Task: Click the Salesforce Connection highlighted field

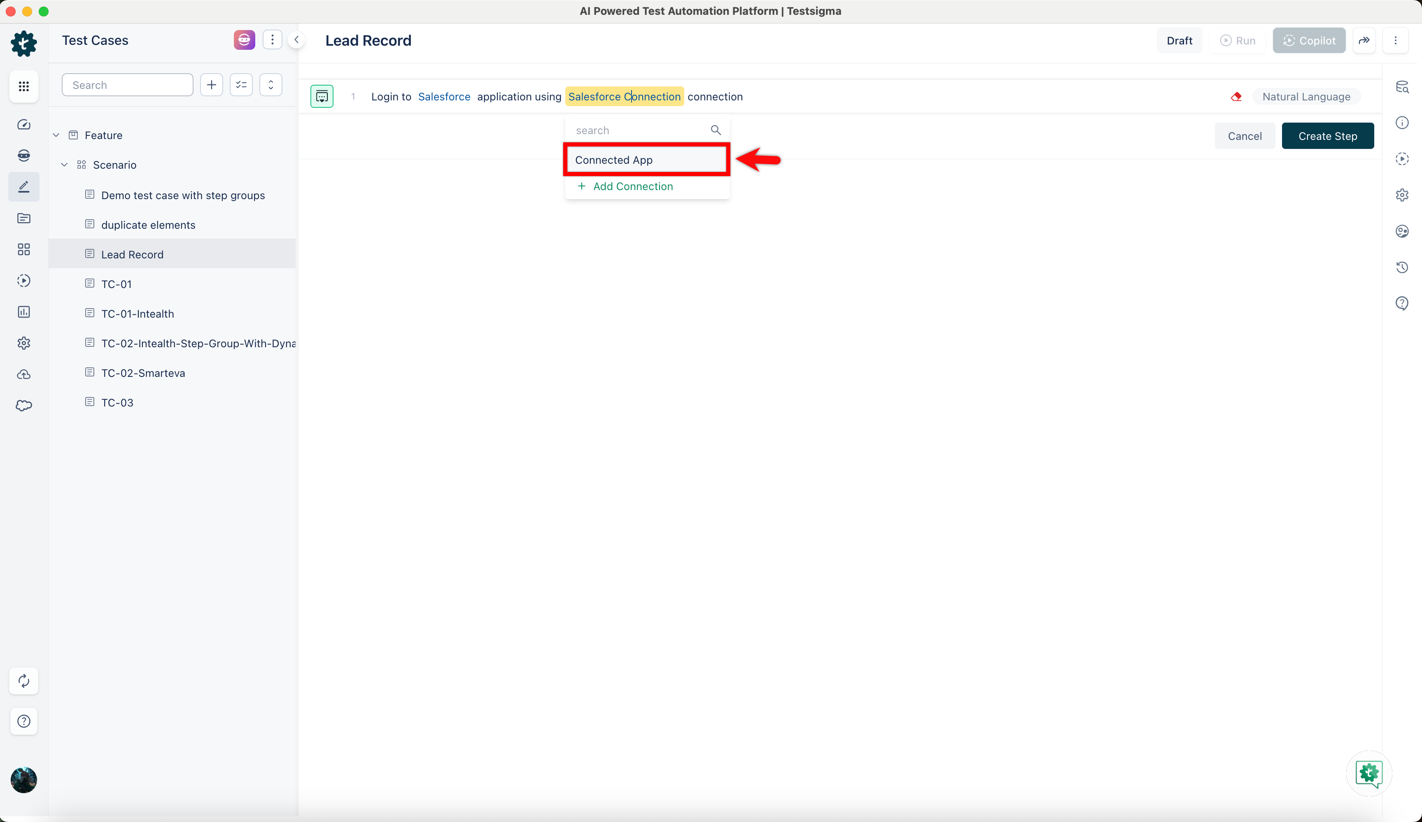Action: point(625,96)
